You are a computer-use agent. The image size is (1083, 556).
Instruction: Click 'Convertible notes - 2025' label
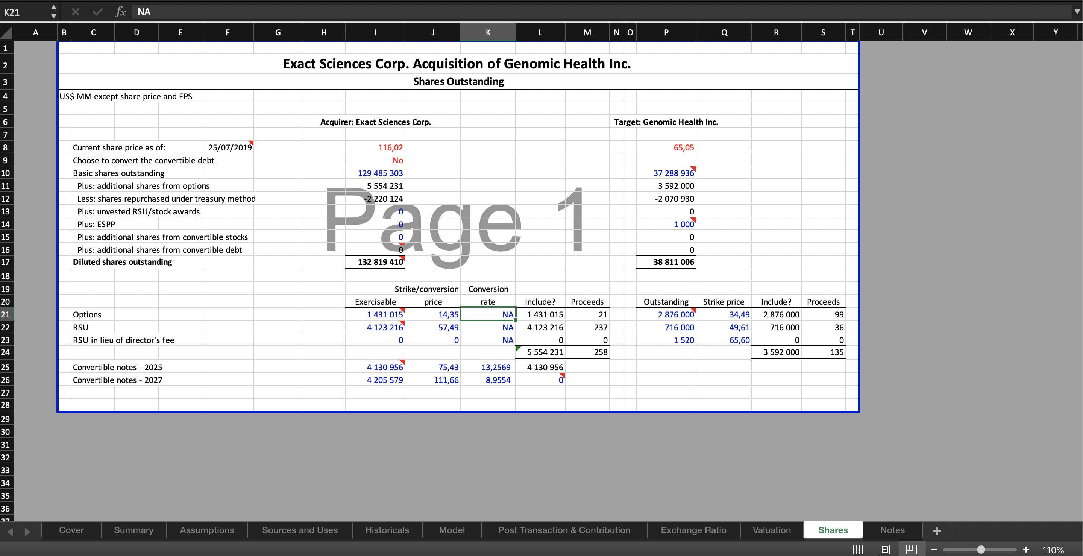coord(117,367)
